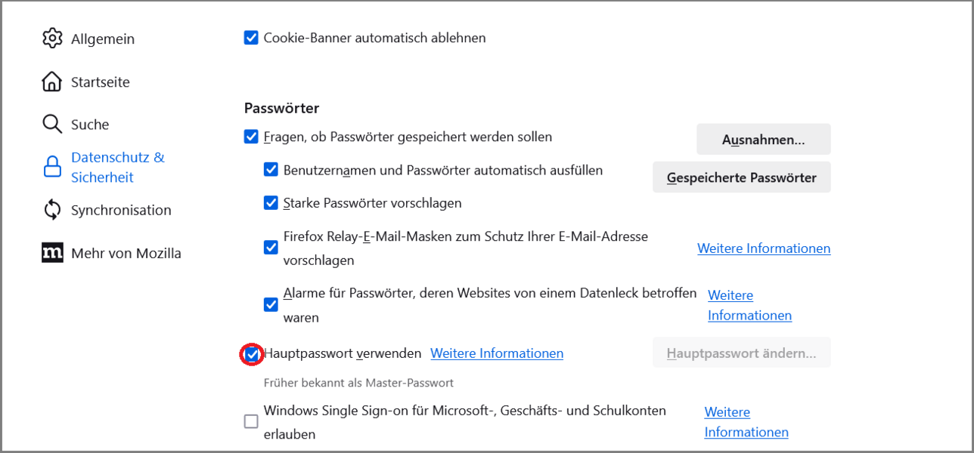Open Weitere Informationen link for Hauptpasswort

[497, 353]
